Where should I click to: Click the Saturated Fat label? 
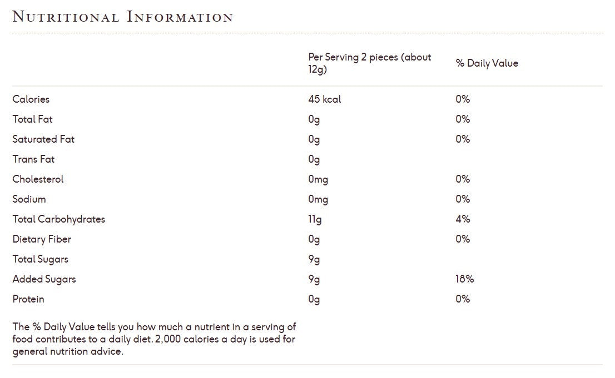pos(43,139)
